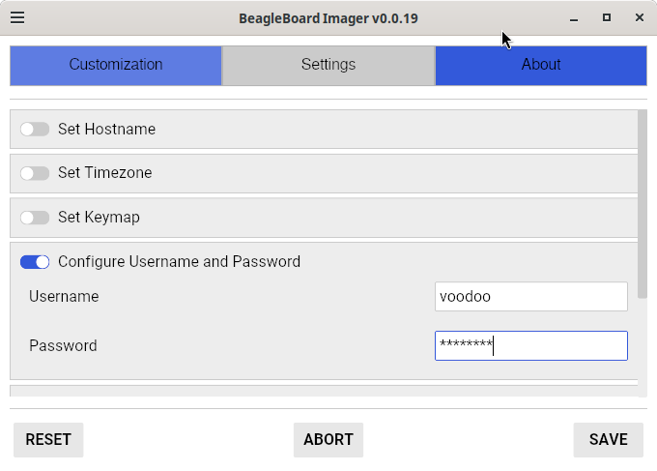Open the hamburger menu icon
Image resolution: width=657 pixels, height=471 pixels.
pyautogui.click(x=17, y=17)
